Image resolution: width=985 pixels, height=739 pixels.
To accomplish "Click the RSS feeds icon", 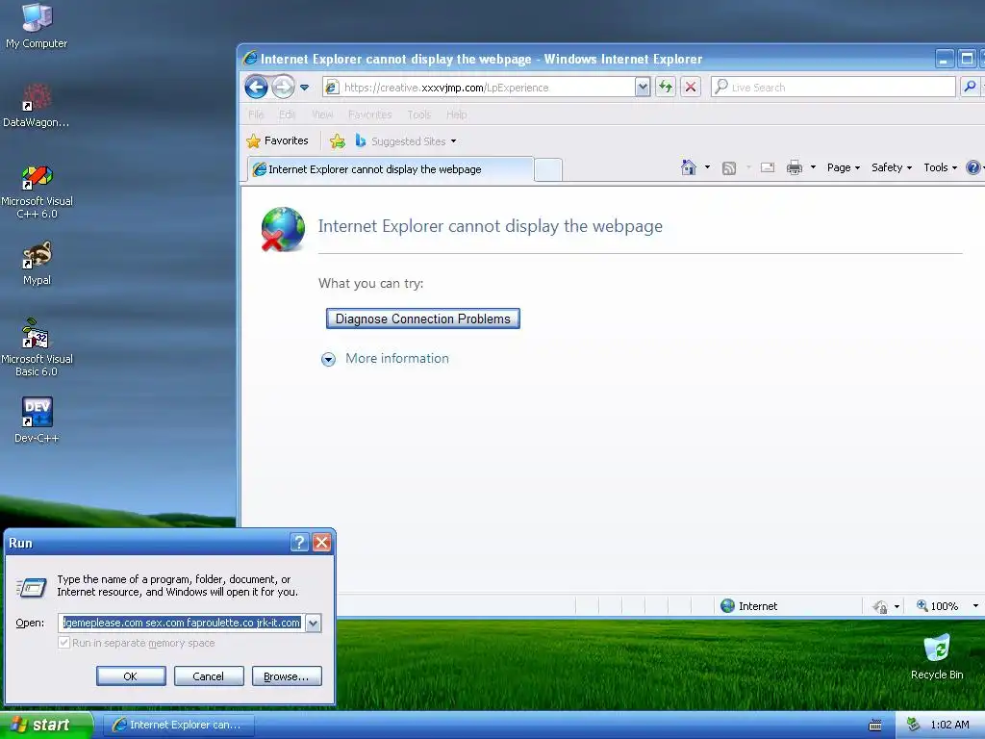I will coord(729,167).
